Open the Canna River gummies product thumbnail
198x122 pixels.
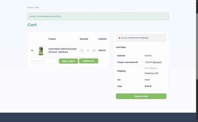[41, 51]
